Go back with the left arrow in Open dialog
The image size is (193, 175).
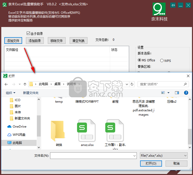click(x=6, y=84)
